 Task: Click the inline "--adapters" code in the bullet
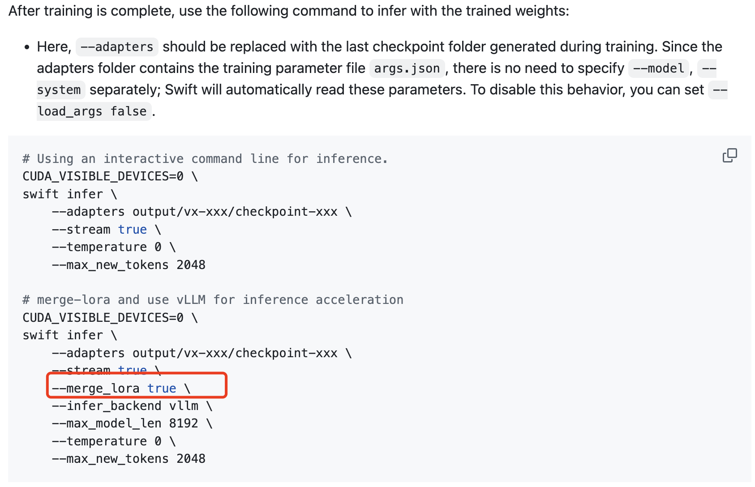click(117, 47)
